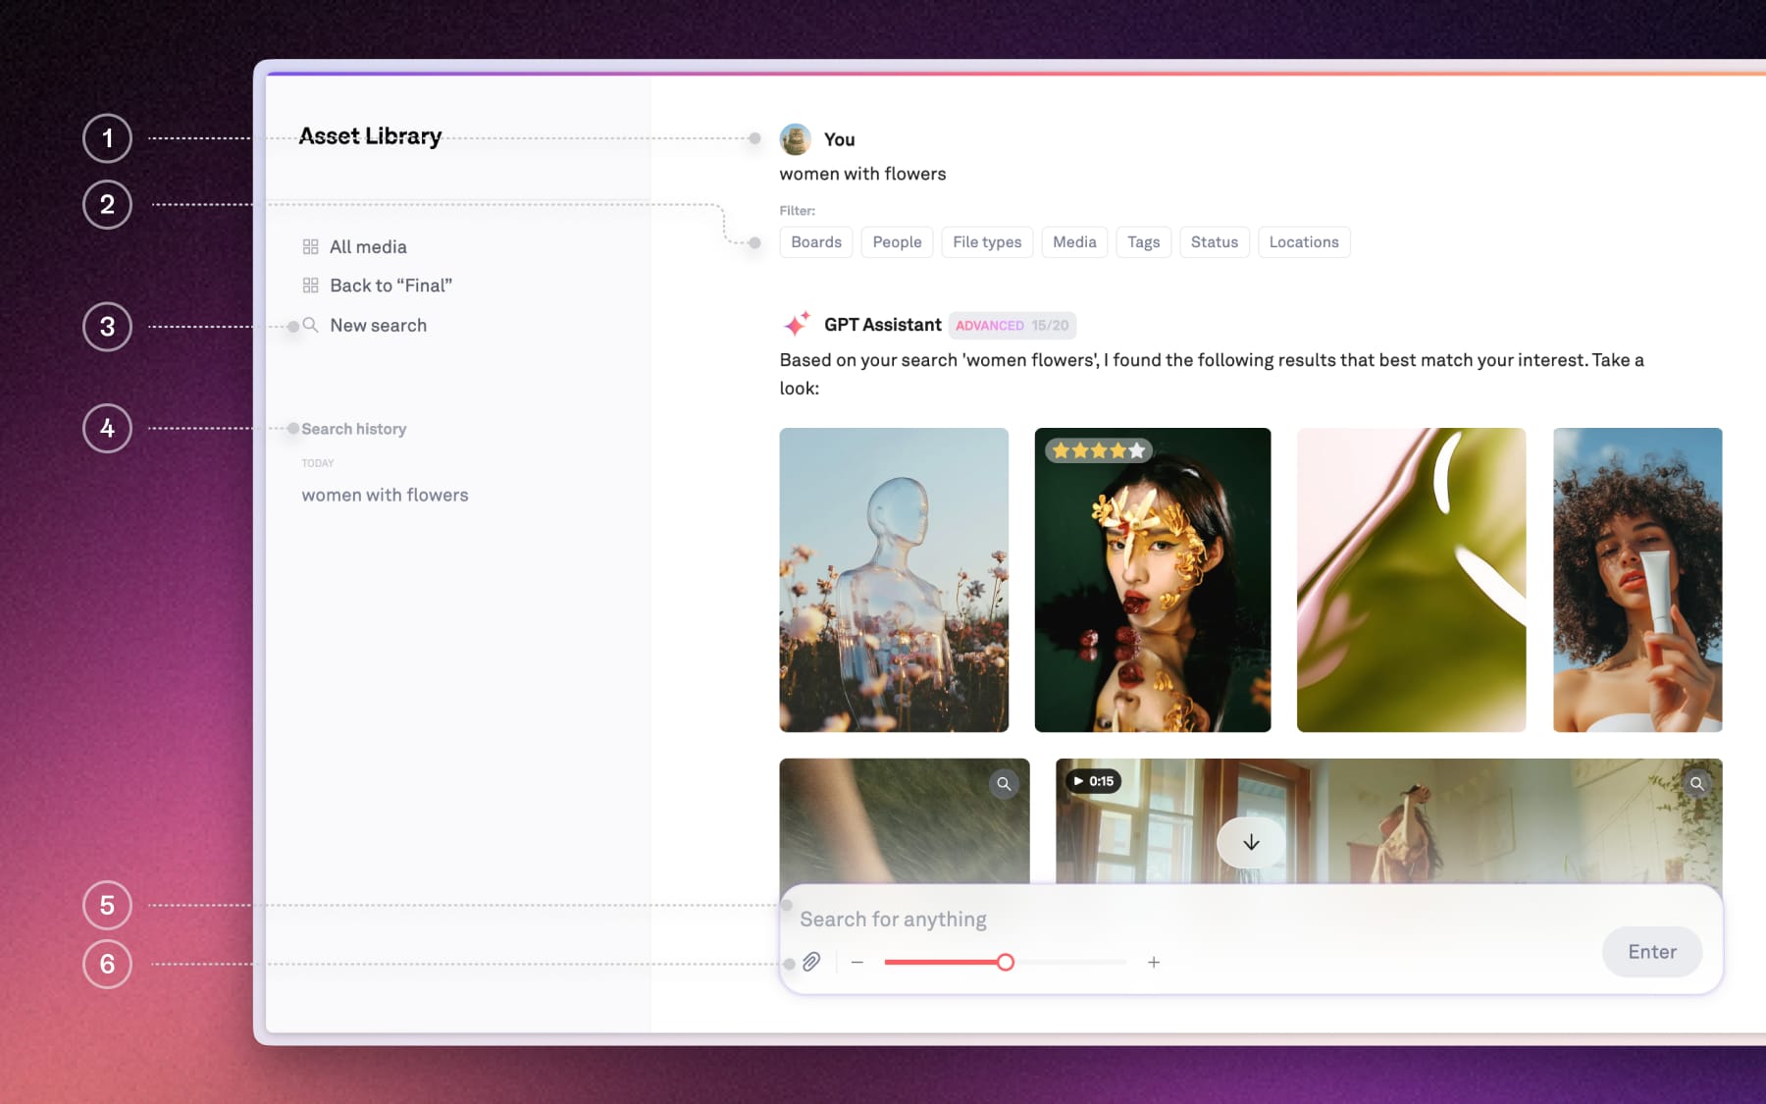Open the People filter
Viewport: 1766px width, 1104px height.
tap(897, 242)
